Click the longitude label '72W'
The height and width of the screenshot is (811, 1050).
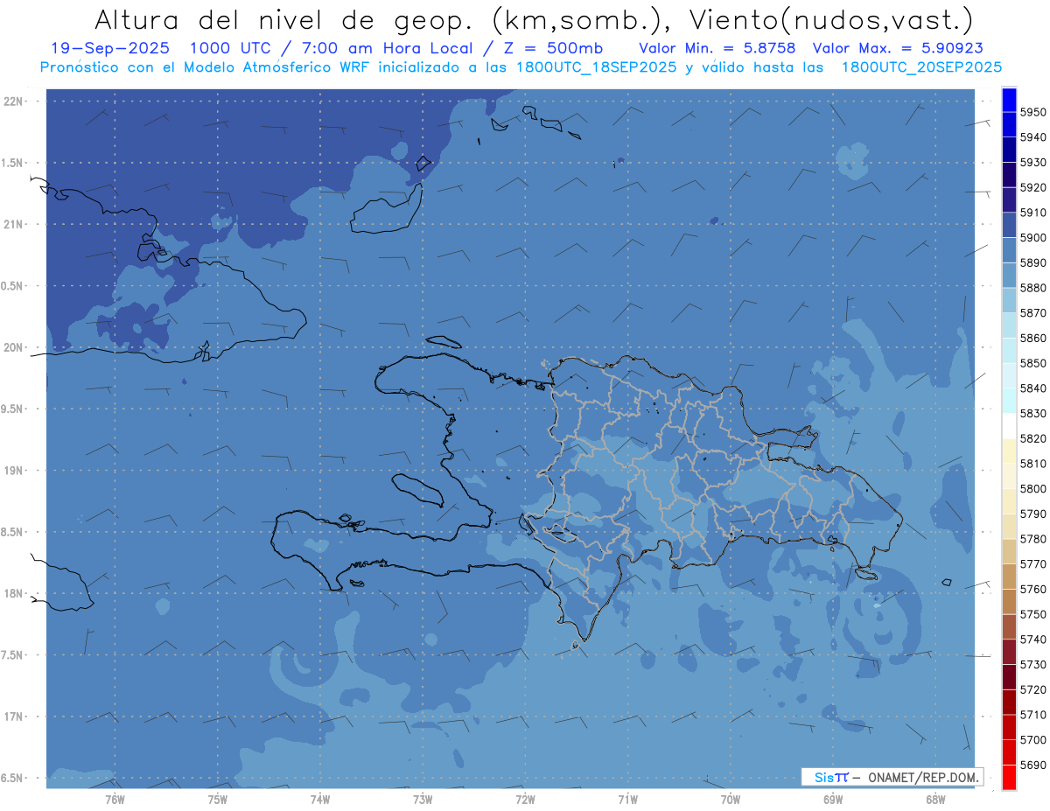[x=525, y=799]
